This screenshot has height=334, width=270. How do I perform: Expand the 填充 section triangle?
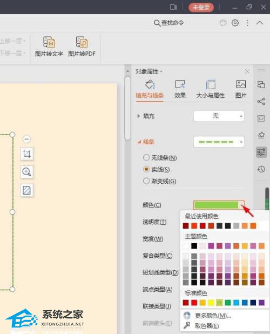click(x=139, y=116)
